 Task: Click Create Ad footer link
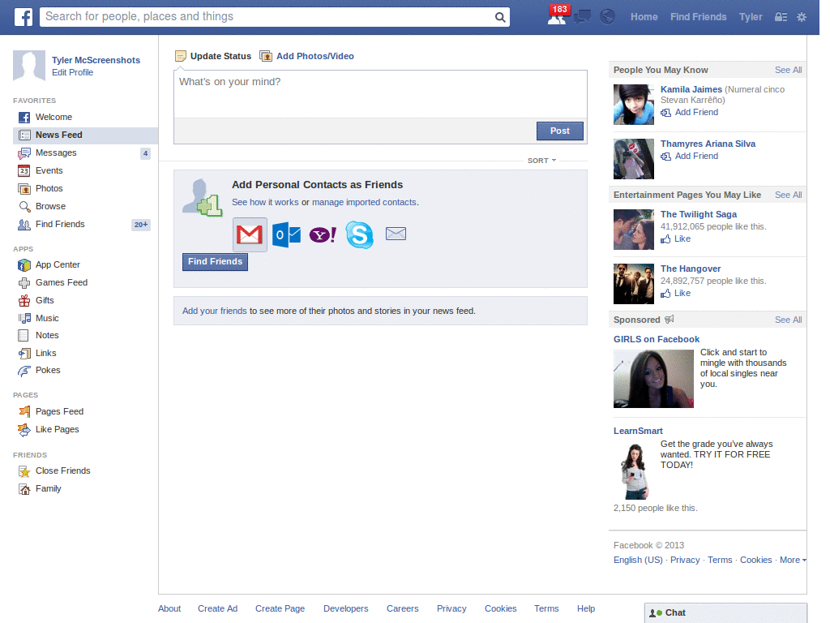pos(217,608)
